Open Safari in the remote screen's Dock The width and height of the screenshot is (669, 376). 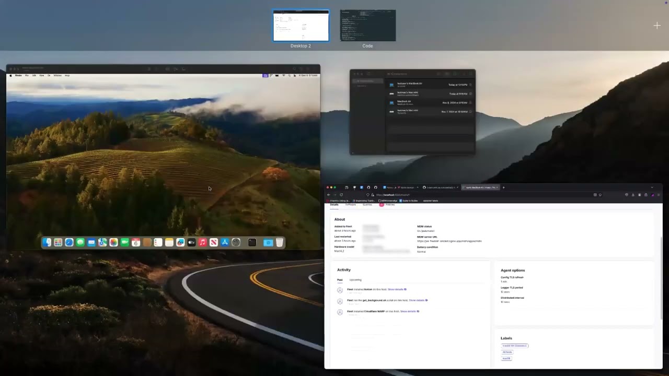click(x=69, y=242)
